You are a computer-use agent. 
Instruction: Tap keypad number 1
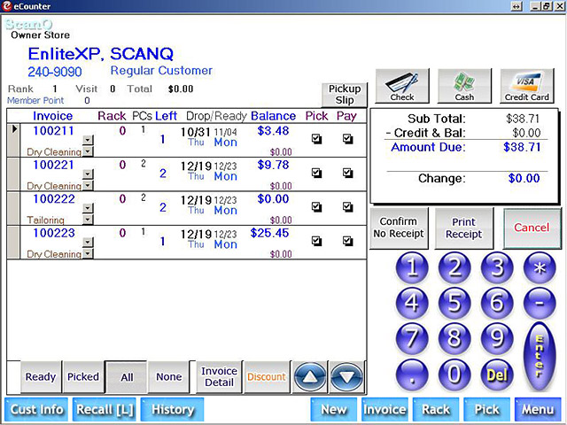coord(412,267)
